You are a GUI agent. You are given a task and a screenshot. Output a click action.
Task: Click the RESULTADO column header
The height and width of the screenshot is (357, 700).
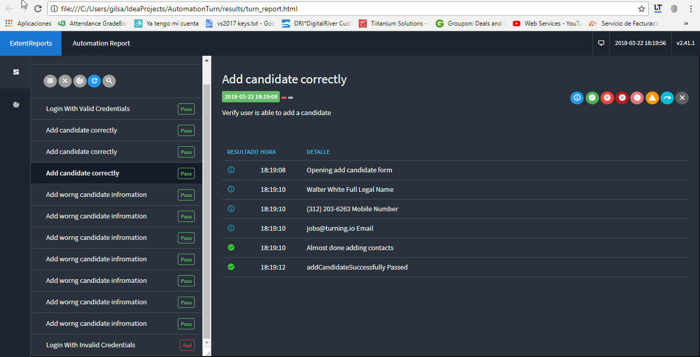pos(243,152)
